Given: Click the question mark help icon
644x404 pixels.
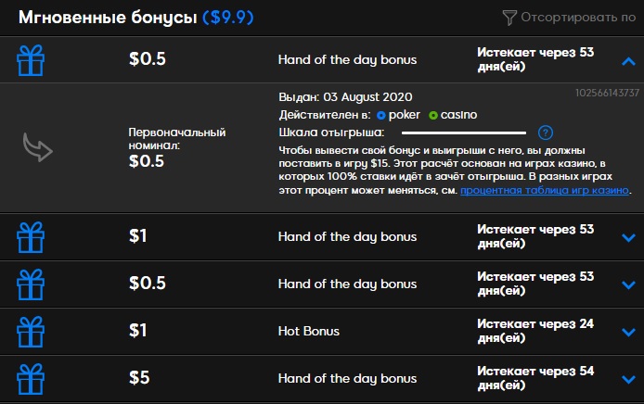Looking at the screenshot, I should (x=546, y=133).
